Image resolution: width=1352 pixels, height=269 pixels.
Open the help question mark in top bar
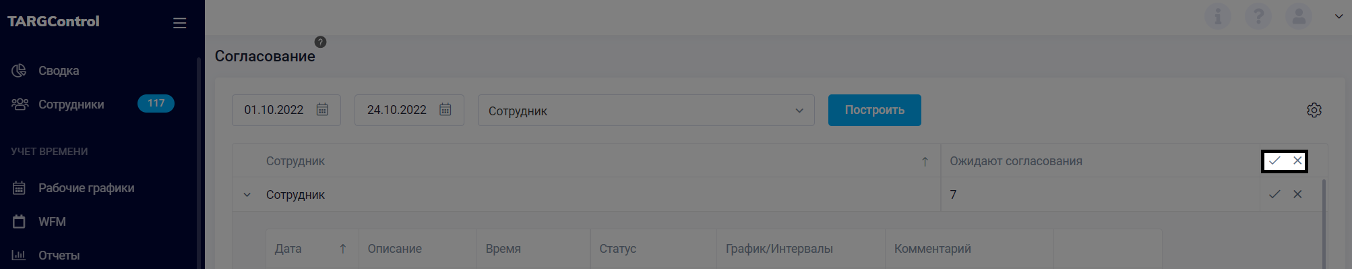click(x=1258, y=16)
